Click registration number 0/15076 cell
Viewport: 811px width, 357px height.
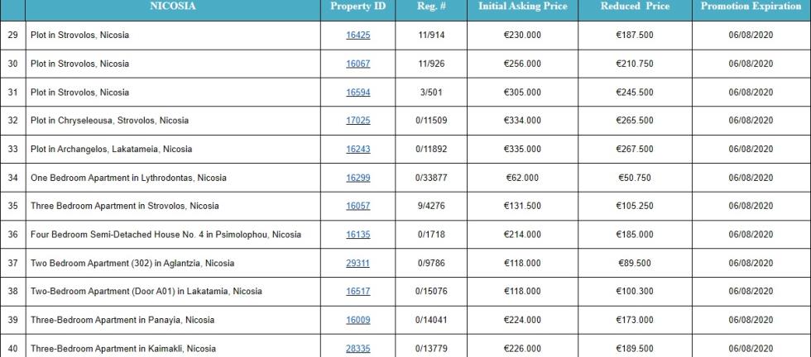(x=431, y=292)
